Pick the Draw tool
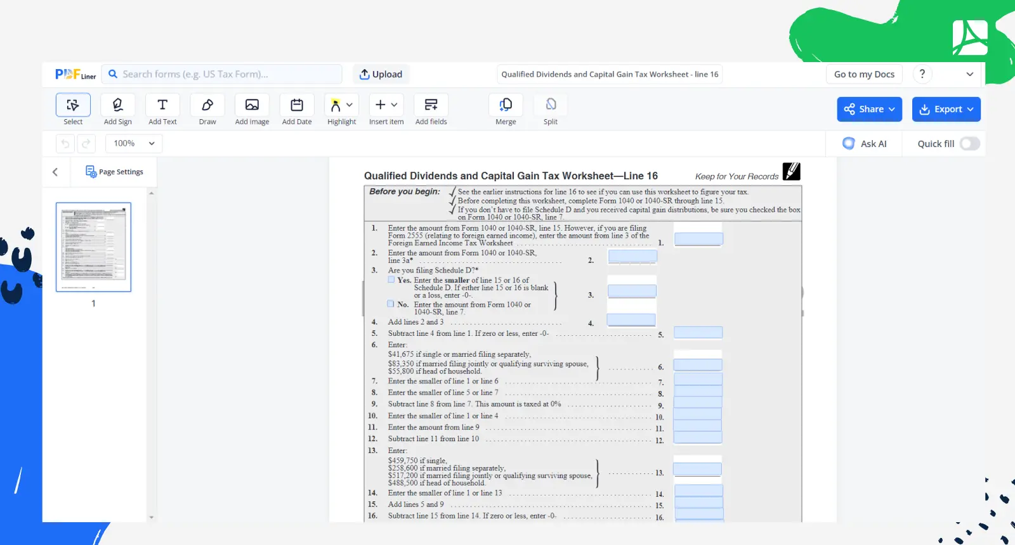 click(207, 110)
